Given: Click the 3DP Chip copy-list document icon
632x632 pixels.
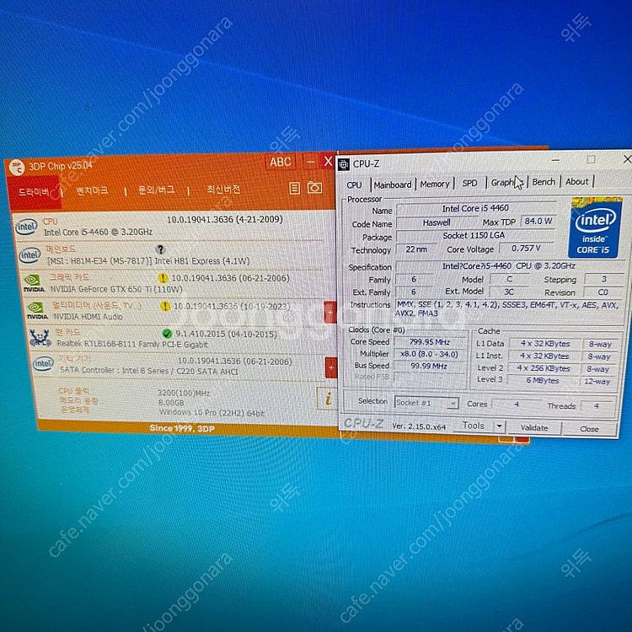Looking at the screenshot, I should click(x=295, y=188).
